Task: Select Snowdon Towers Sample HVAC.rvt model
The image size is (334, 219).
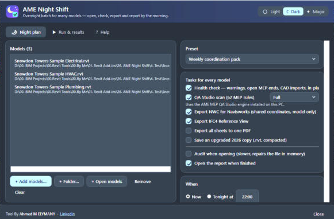Action: point(90,76)
